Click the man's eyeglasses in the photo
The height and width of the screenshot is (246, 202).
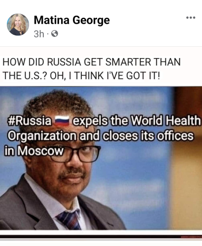pyautogui.click(x=74, y=154)
